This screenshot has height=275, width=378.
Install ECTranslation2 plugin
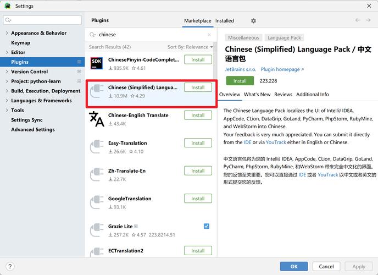[198, 251]
